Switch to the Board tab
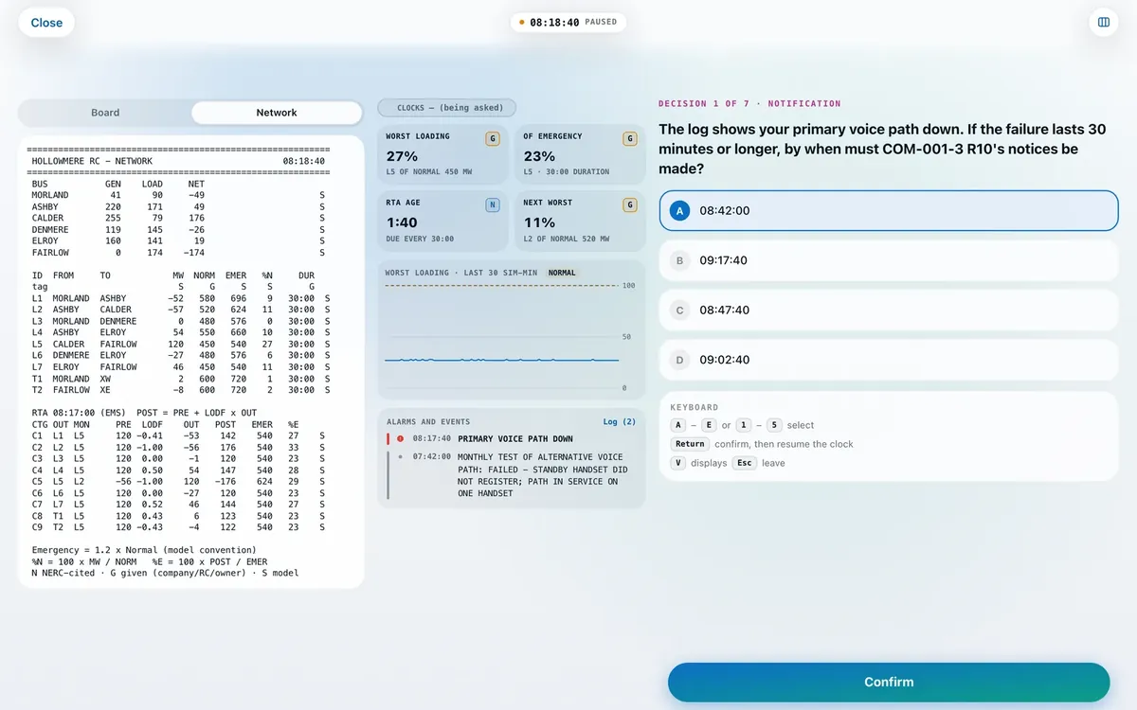The width and height of the screenshot is (1137, 710). [x=105, y=113]
